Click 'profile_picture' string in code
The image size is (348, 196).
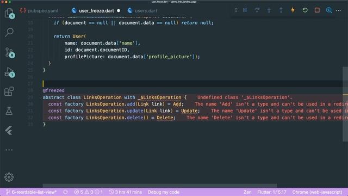click(169, 57)
